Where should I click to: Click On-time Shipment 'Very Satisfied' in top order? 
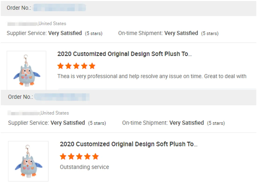pyautogui.click(x=181, y=33)
